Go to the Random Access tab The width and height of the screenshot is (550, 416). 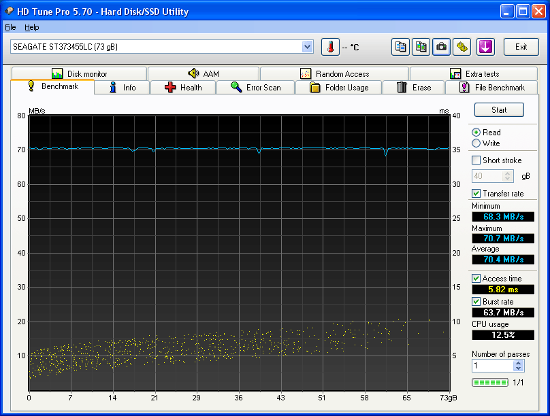pos(334,74)
